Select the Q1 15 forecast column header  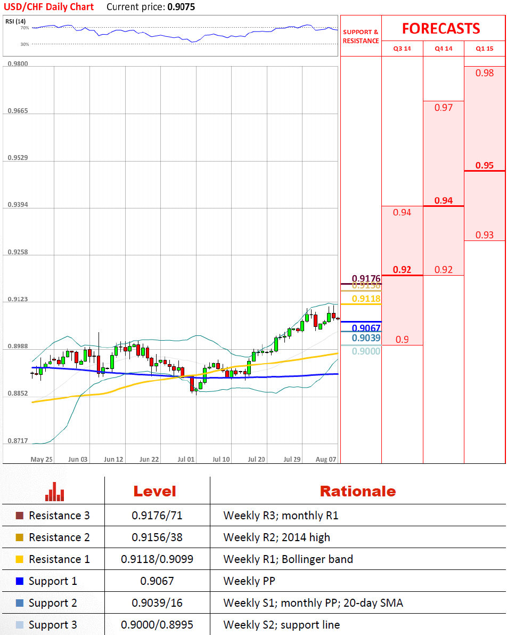point(485,49)
